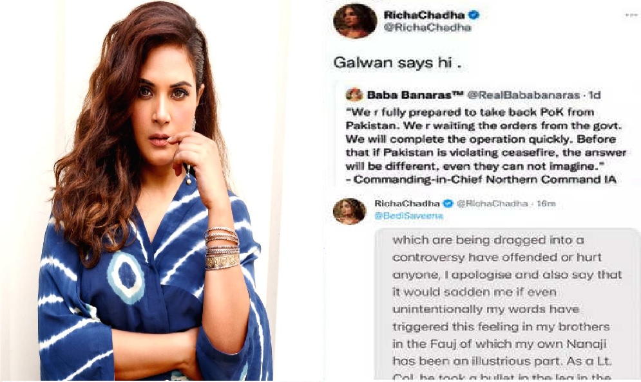This screenshot has height=382, width=641.
Task: Open the actress photo on the left
Action: 157,190
